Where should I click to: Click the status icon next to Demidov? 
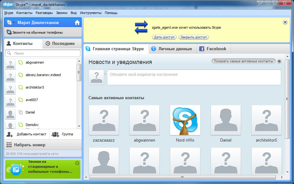(21, 124)
